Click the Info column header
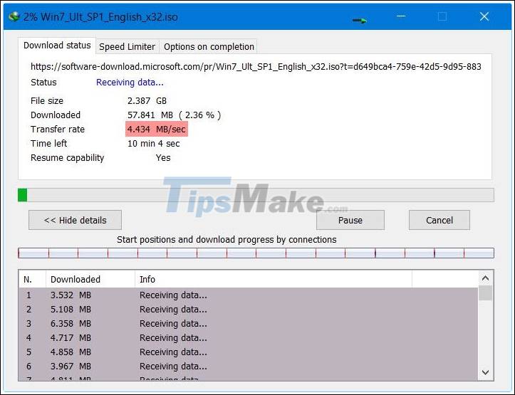Viewport: 515px width, 395px height. click(274, 279)
